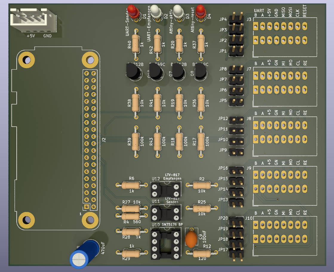Viewport: 334px width, 272px height.
Task: Click the J3 reference label
Action: 249,19
